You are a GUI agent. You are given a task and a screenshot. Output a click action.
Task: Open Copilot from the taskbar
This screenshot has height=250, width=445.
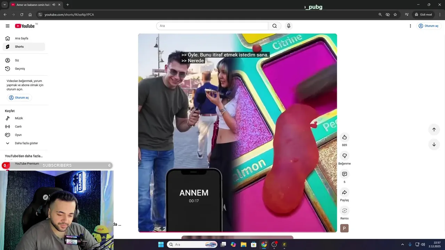[233, 244]
